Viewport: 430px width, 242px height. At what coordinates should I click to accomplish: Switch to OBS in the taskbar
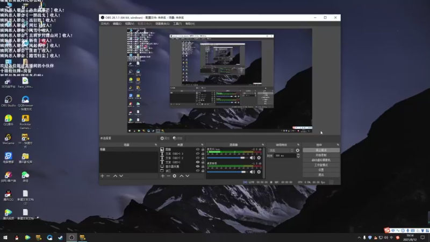click(x=71, y=238)
